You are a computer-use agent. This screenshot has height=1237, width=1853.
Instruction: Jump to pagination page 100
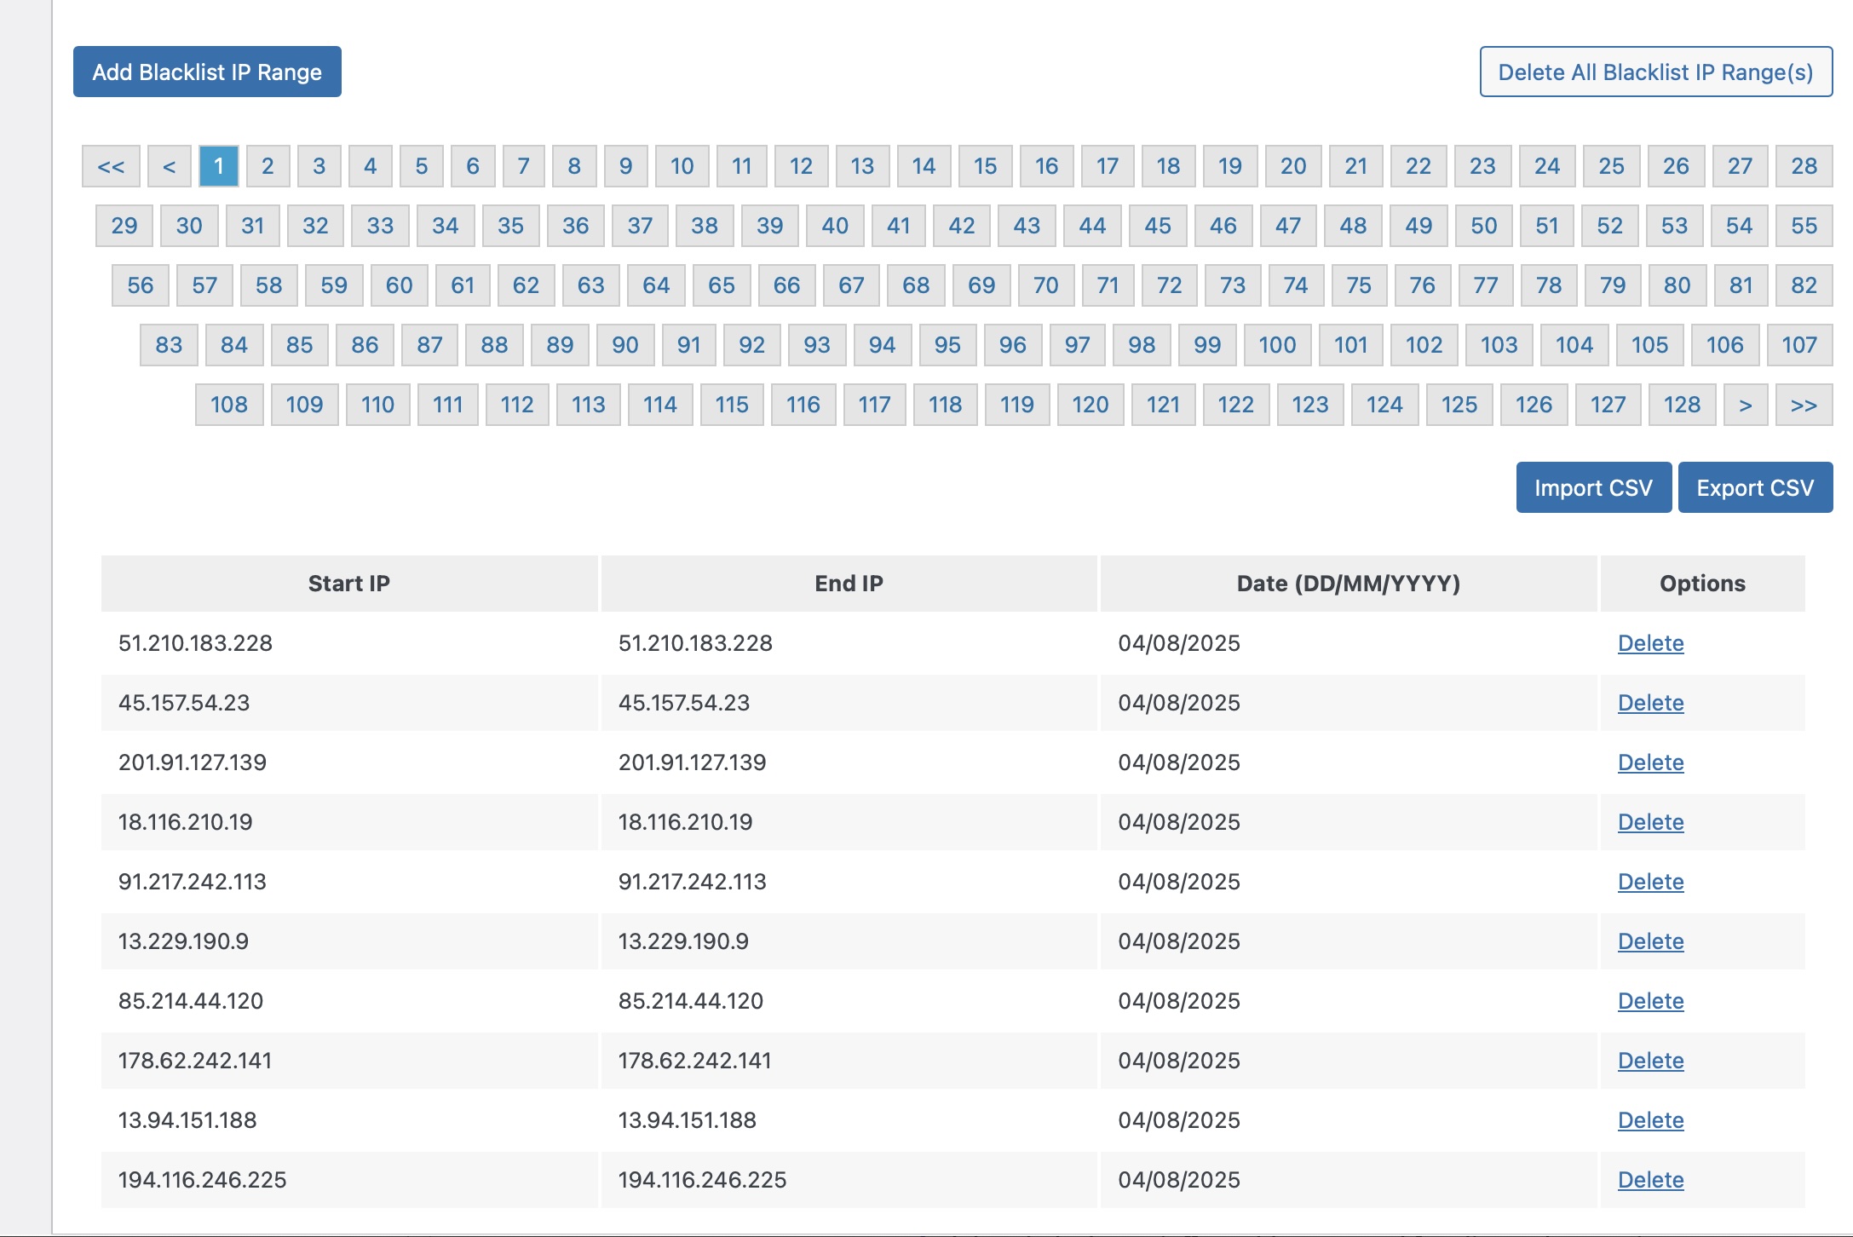pos(1276,345)
